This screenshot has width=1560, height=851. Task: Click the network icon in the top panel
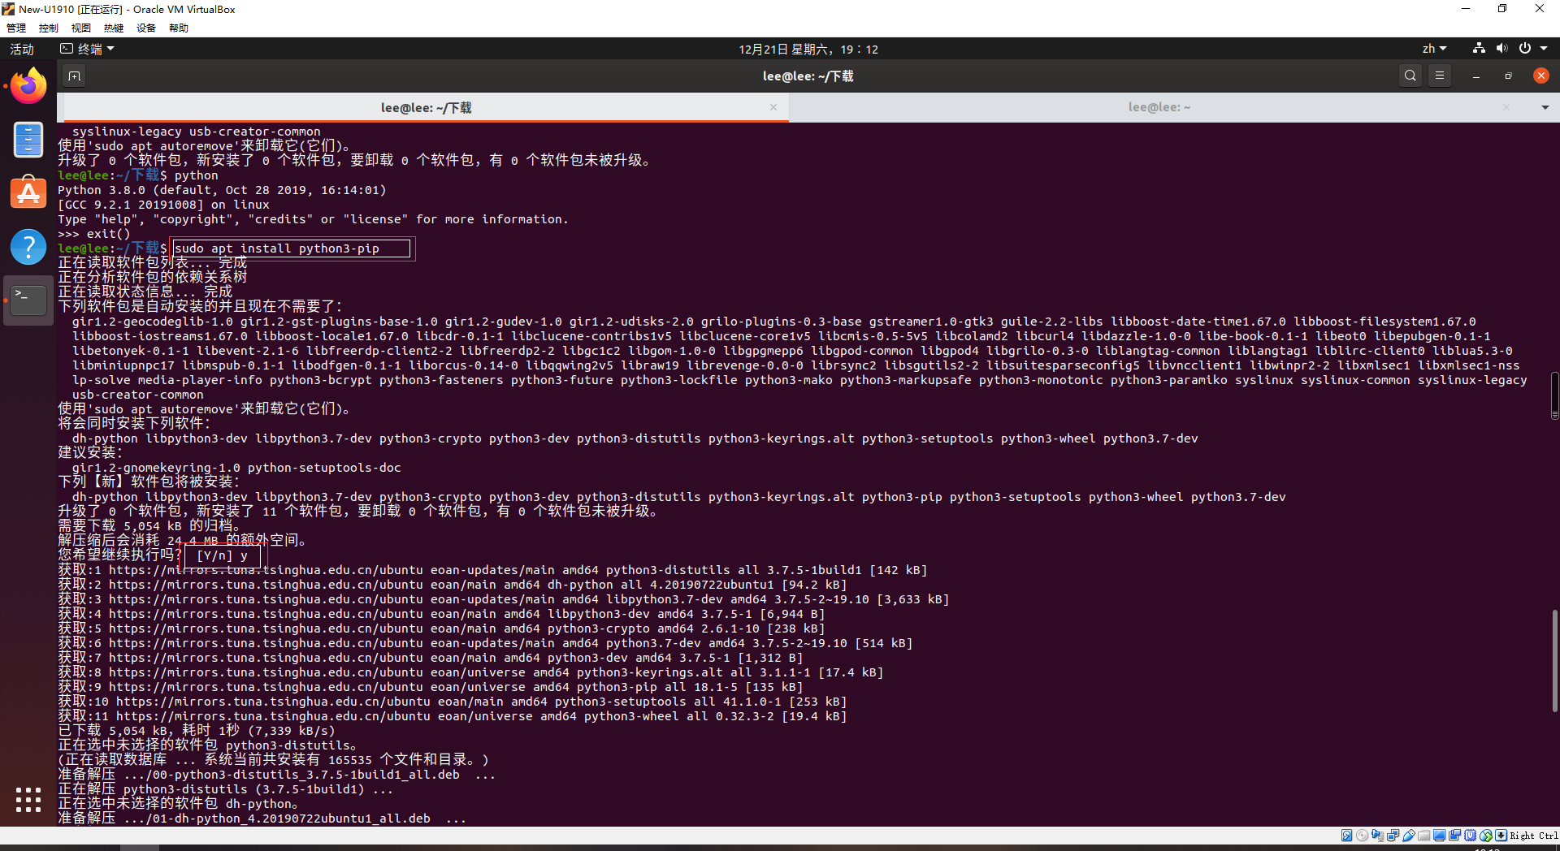tap(1479, 49)
